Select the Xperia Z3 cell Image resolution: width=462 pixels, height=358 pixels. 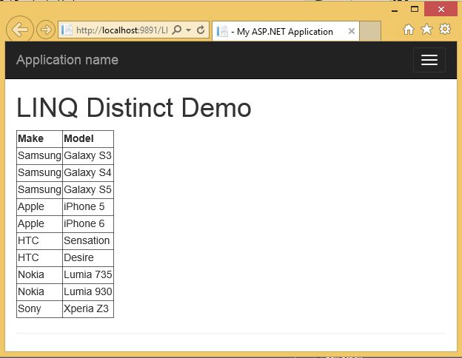pos(88,309)
